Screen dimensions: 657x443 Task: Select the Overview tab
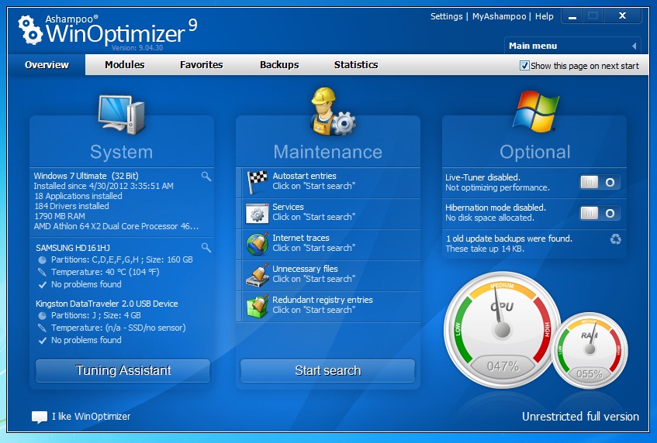(x=47, y=65)
